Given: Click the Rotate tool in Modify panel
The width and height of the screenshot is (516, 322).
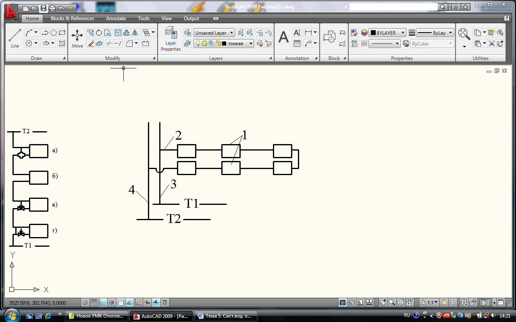Looking at the screenshot, I should (x=99, y=33).
